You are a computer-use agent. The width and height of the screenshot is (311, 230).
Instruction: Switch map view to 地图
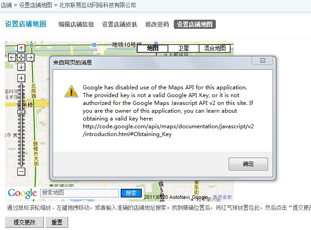(x=152, y=49)
